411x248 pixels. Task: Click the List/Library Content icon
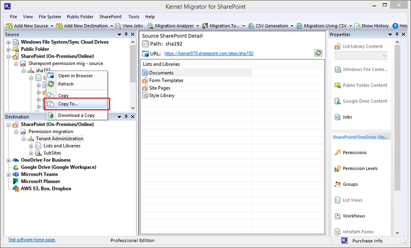point(337,46)
